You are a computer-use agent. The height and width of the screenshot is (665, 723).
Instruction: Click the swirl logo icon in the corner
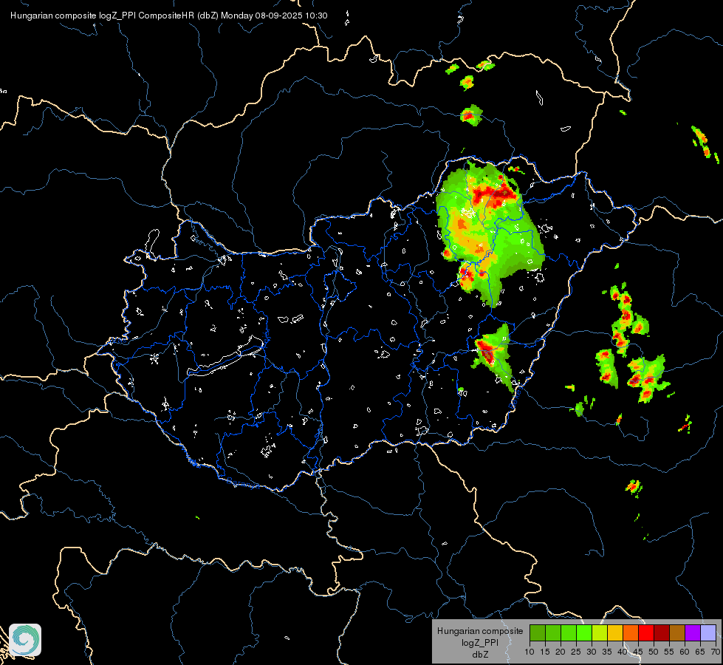pos(25,640)
